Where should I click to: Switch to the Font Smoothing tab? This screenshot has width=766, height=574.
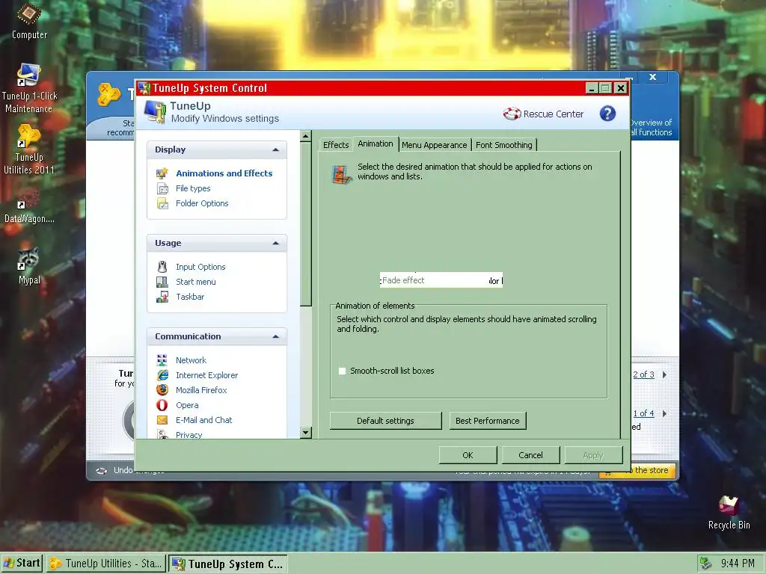pos(503,145)
